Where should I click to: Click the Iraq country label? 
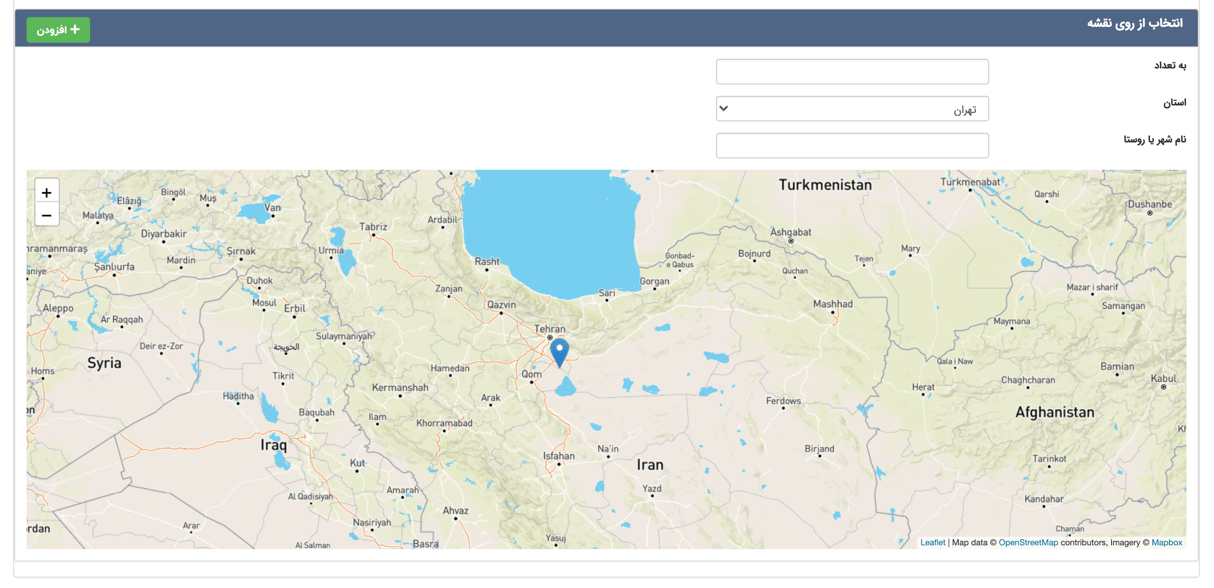274,445
